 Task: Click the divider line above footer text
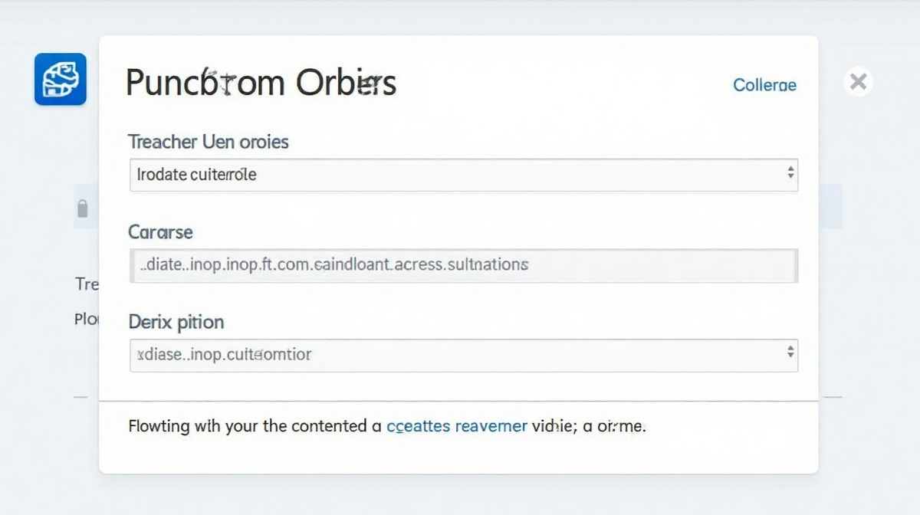[458, 401]
